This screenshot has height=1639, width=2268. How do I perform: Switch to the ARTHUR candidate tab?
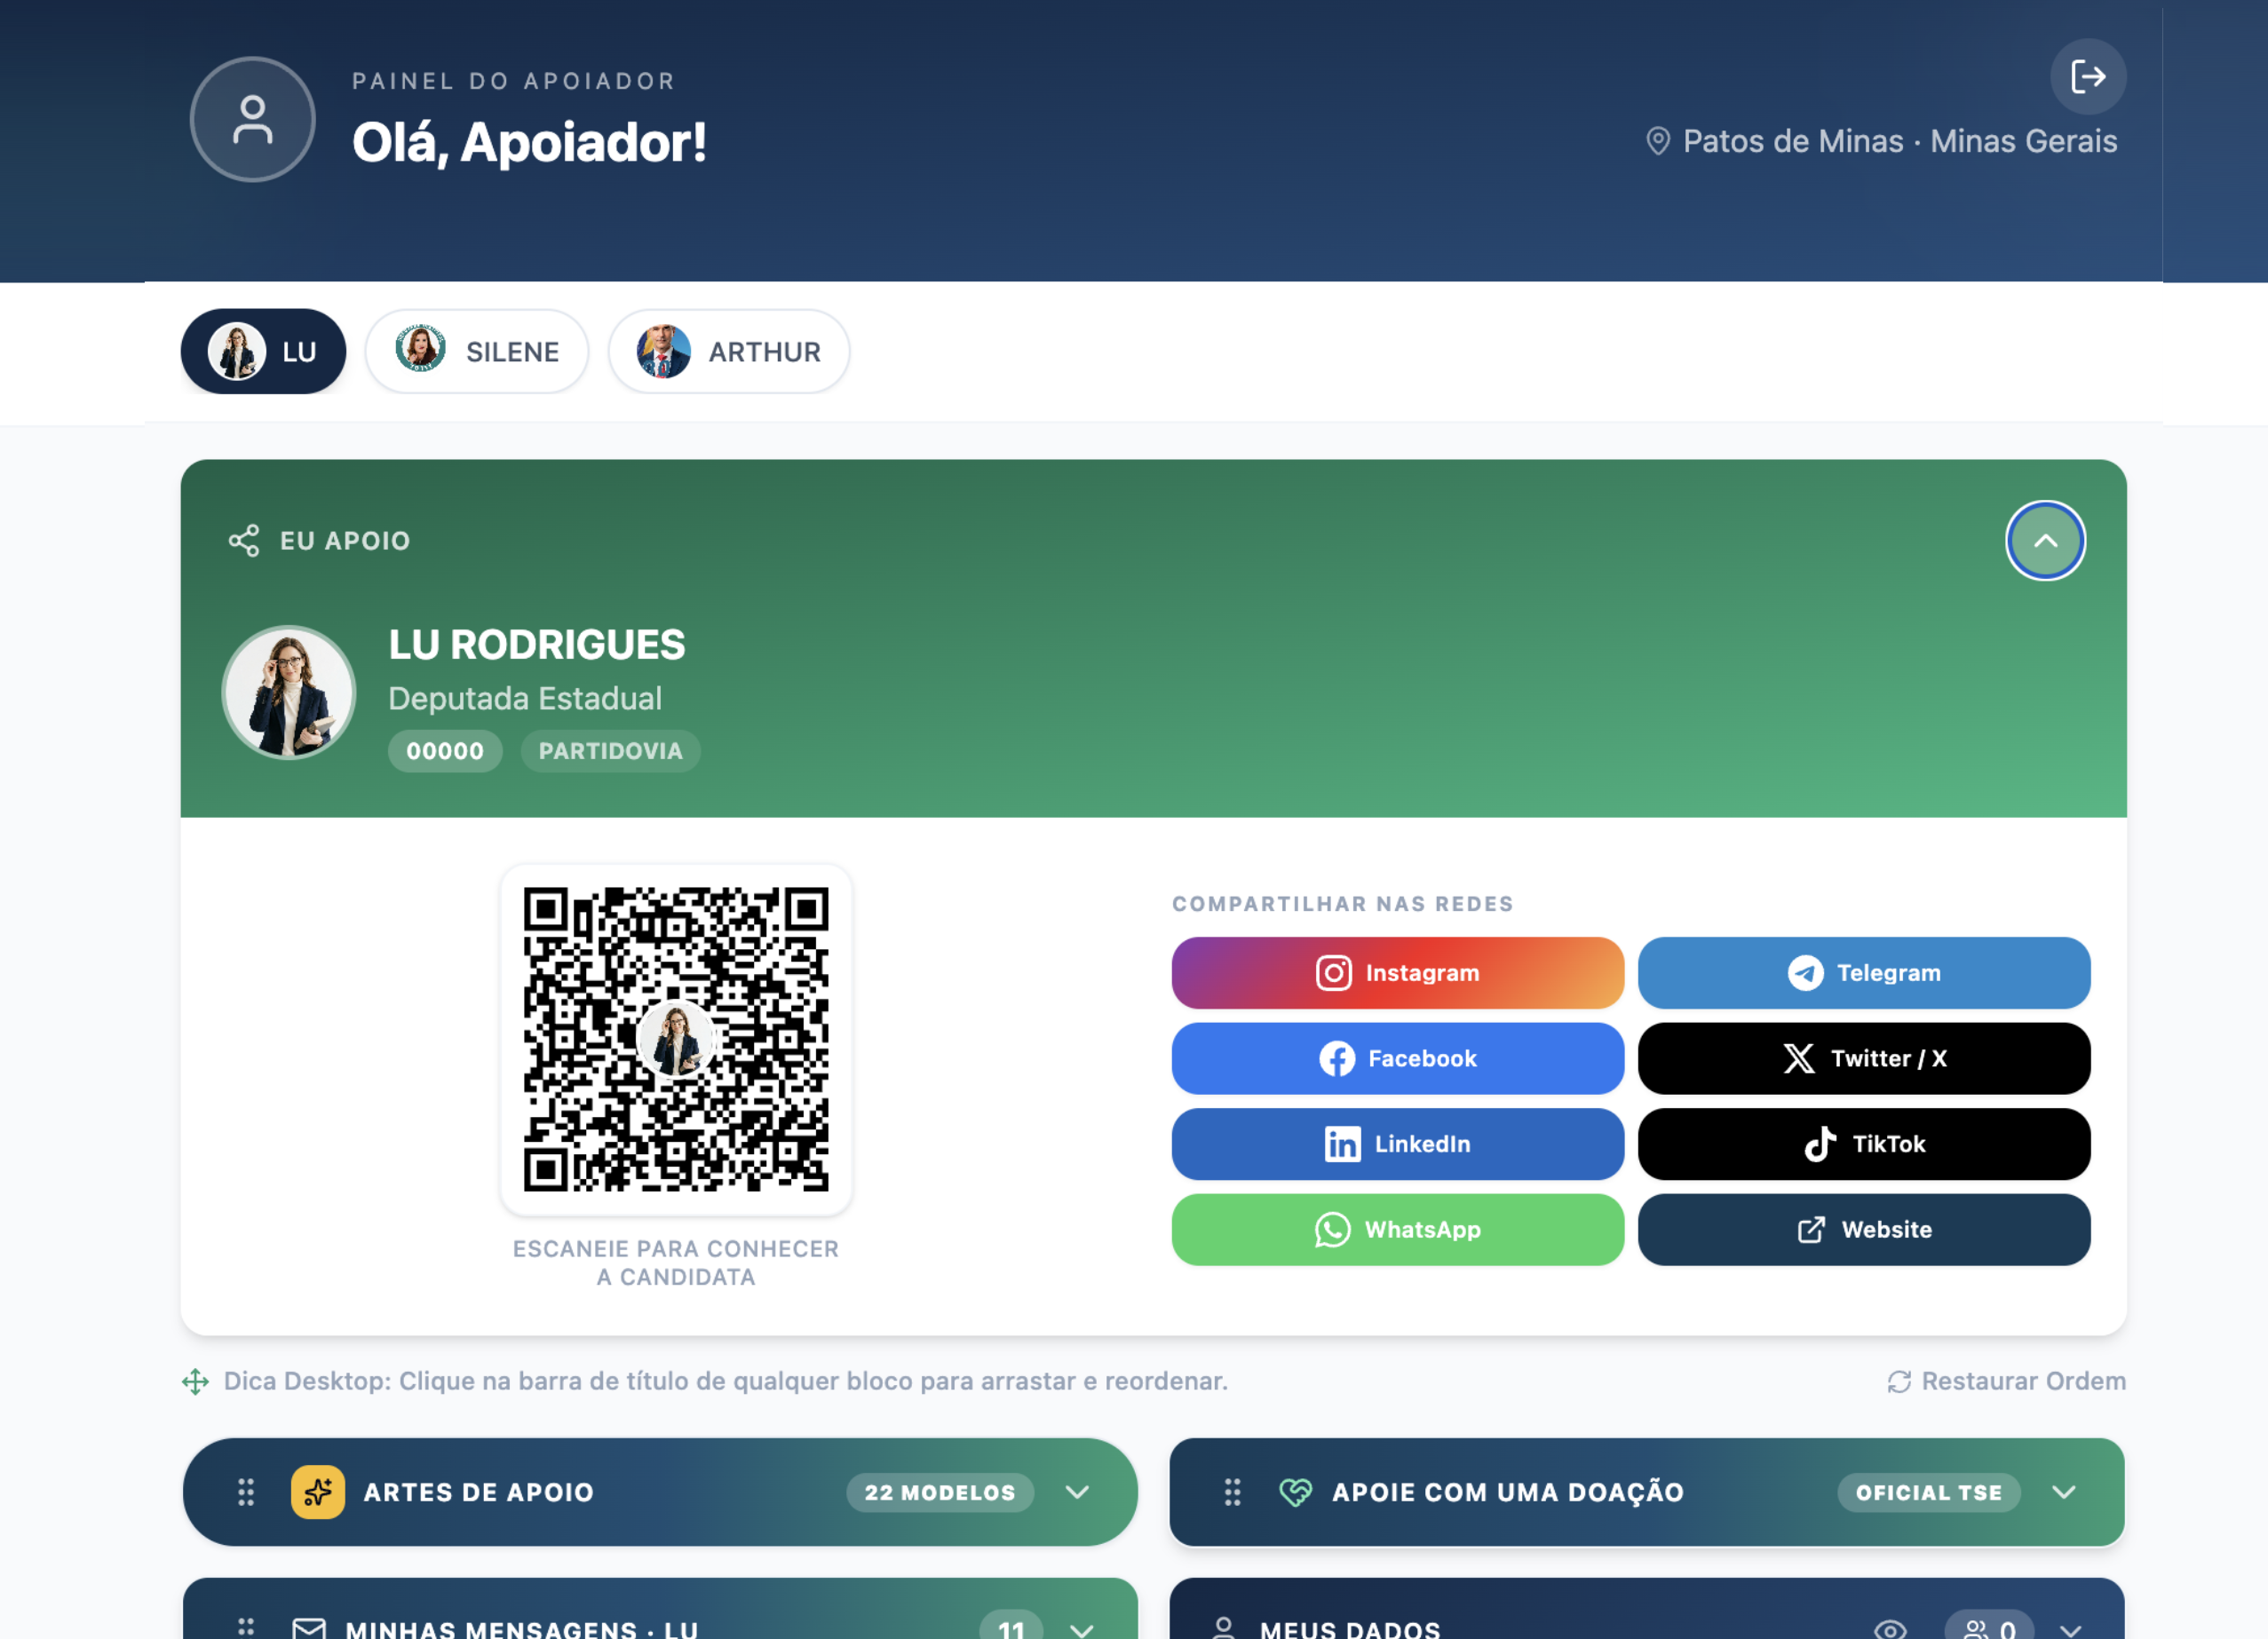[x=729, y=351]
